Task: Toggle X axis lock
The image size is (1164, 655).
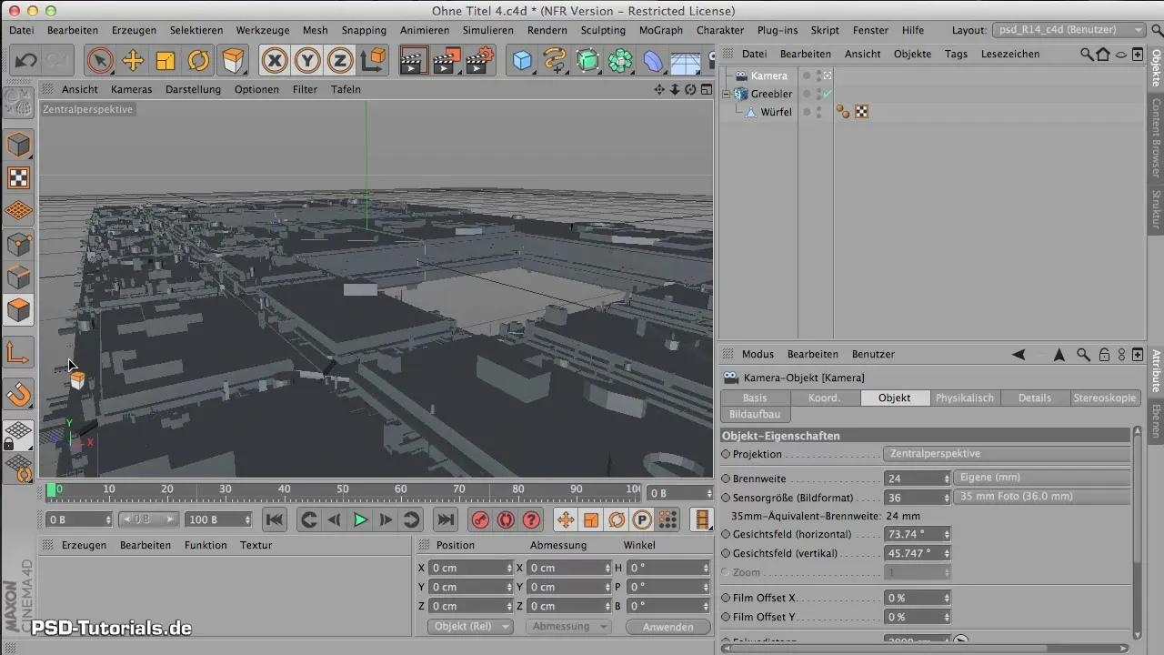Action: tap(274, 61)
